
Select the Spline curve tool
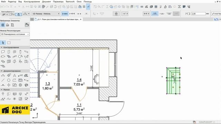[x=9, y=99]
